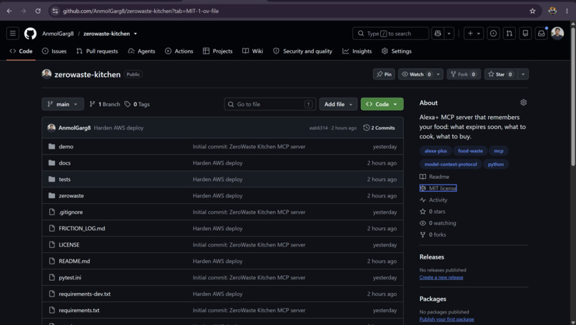The height and width of the screenshot is (325, 576).
Task: Star the zerowaste-kitchen repository
Action: pos(501,74)
